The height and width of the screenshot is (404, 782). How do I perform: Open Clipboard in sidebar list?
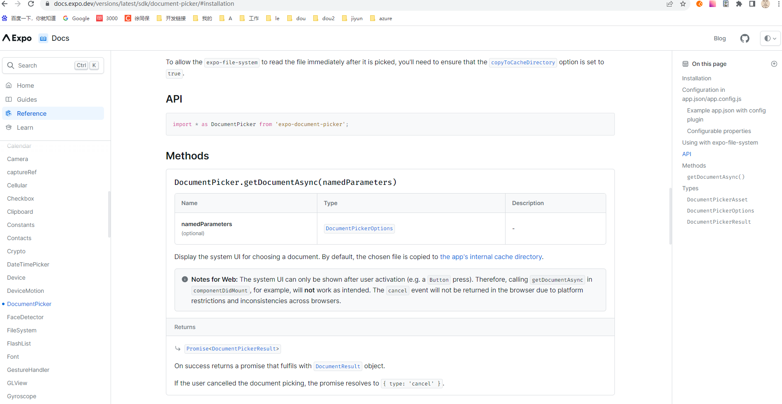pyautogui.click(x=20, y=212)
